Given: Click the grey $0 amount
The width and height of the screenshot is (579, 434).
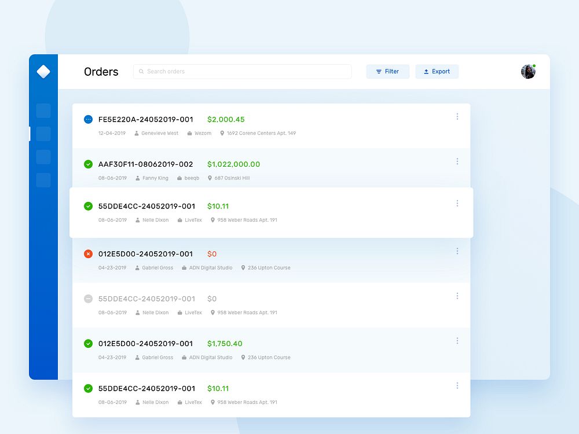Looking at the screenshot, I should click(212, 299).
